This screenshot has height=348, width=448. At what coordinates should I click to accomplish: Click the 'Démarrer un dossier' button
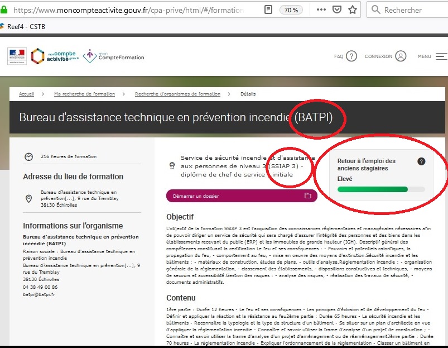(x=242, y=196)
